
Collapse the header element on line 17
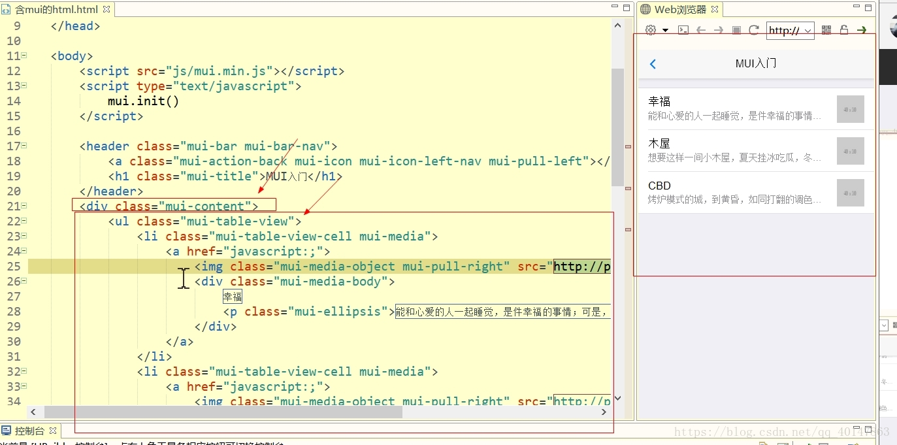(x=24, y=146)
